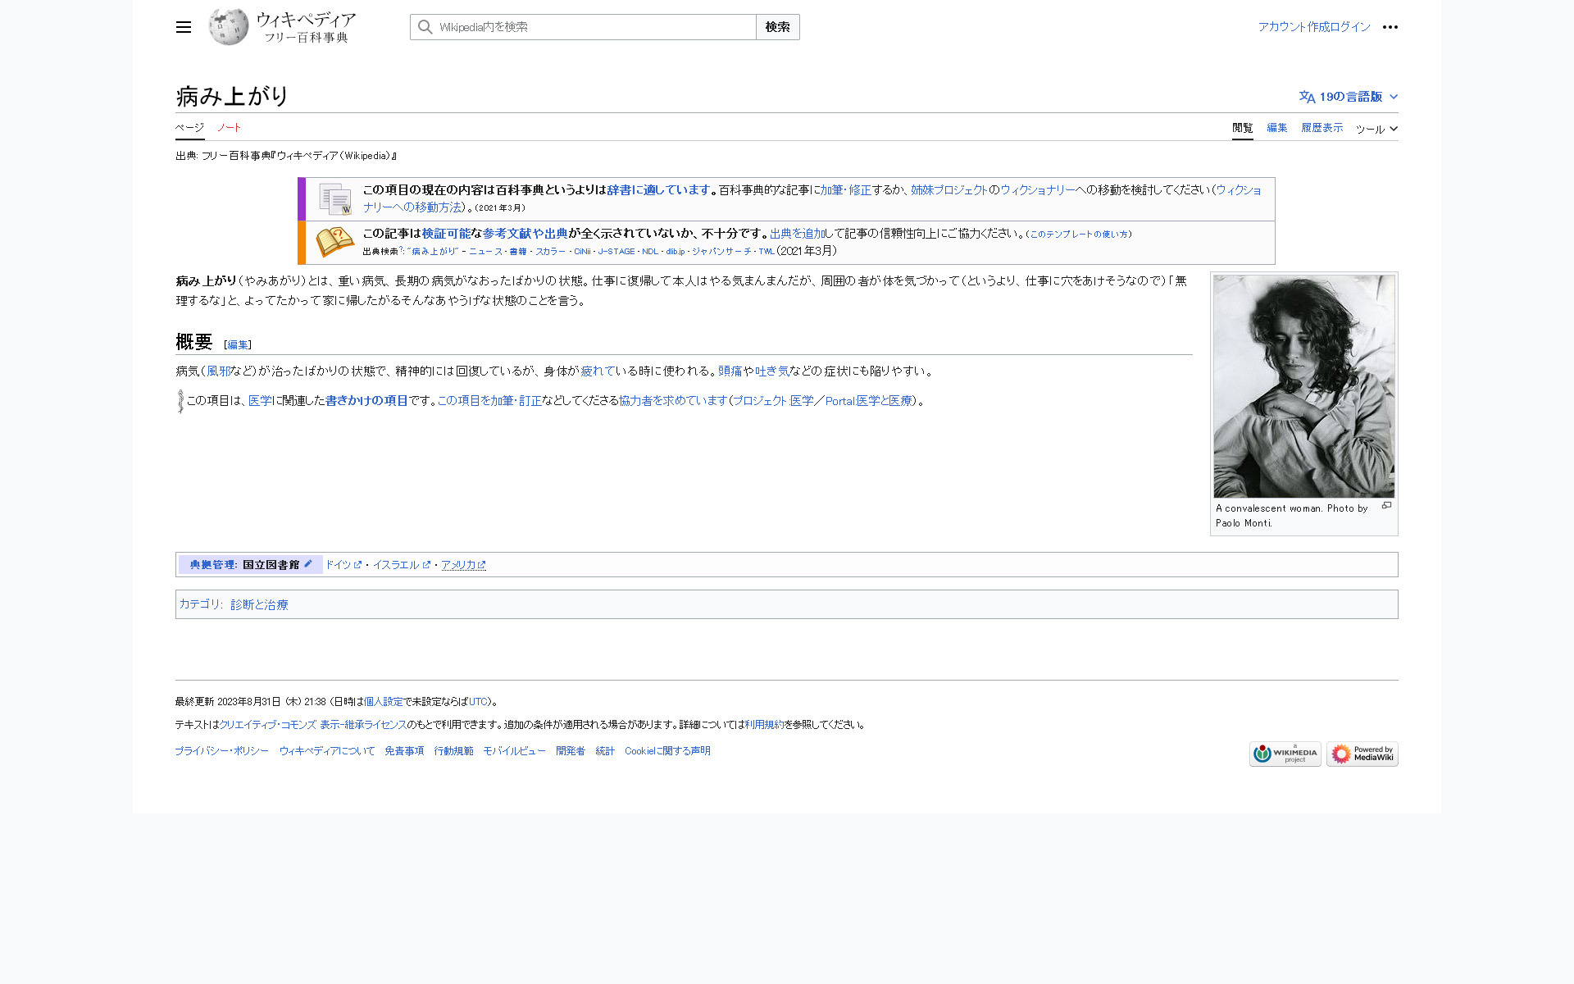Click the 行動規範 footer link
The height and width of the screenshot is (984, 1574).
[453, 751]
